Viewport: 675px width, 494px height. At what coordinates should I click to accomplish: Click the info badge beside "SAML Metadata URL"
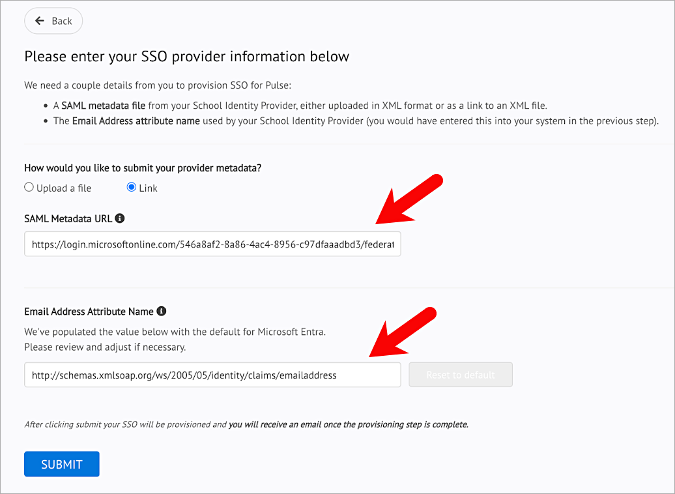[x=119, y=218]
